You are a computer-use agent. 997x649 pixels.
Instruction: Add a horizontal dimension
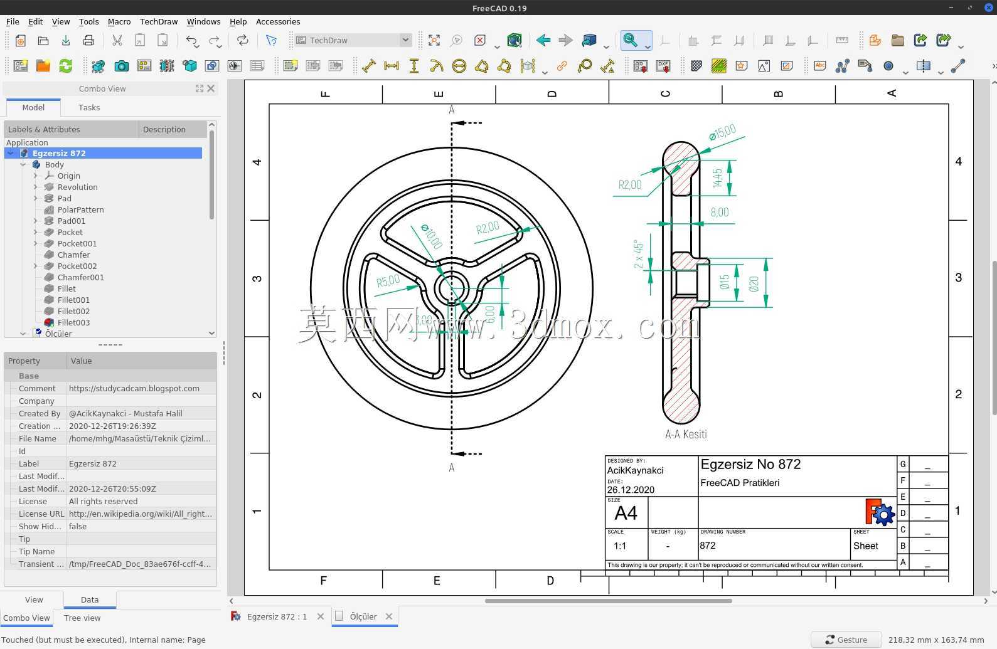(x=392, y=66)
